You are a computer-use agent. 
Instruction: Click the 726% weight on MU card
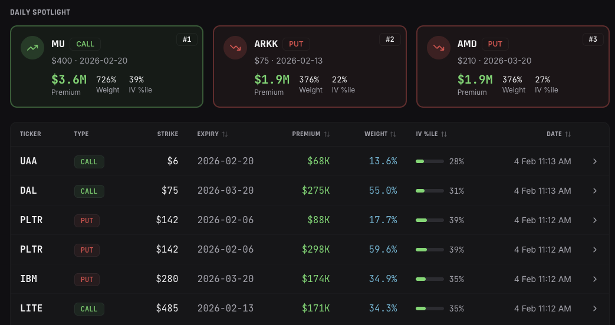pyautogui.click(x=106, y=79)
